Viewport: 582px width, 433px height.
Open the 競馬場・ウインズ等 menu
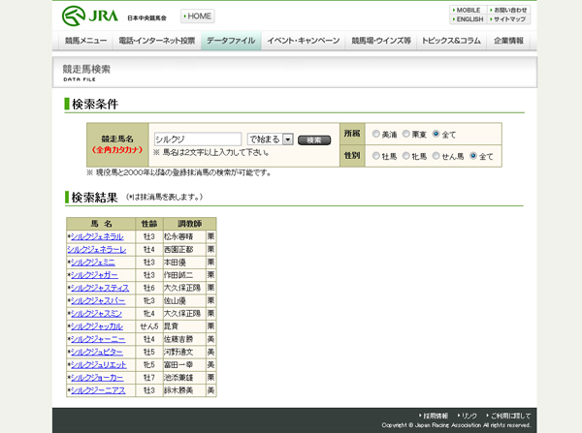[x=381, y=41]
